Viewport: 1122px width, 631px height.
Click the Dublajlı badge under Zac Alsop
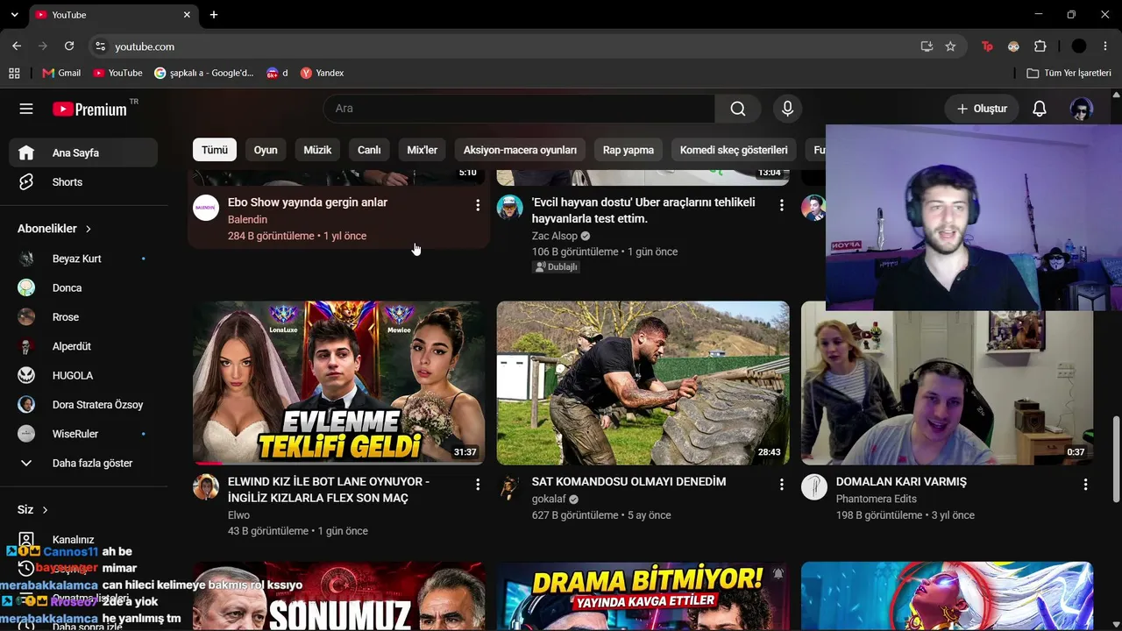556,267
